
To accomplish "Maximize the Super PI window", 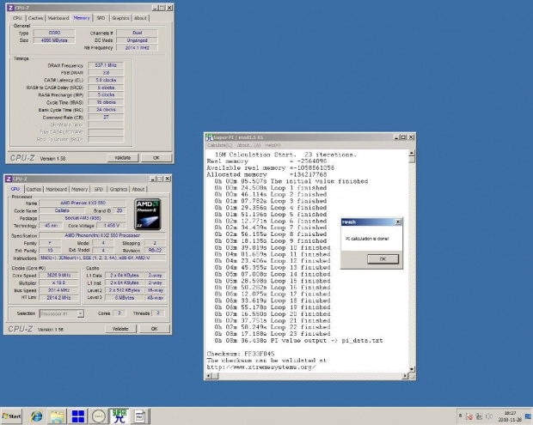I will point(403,137).
